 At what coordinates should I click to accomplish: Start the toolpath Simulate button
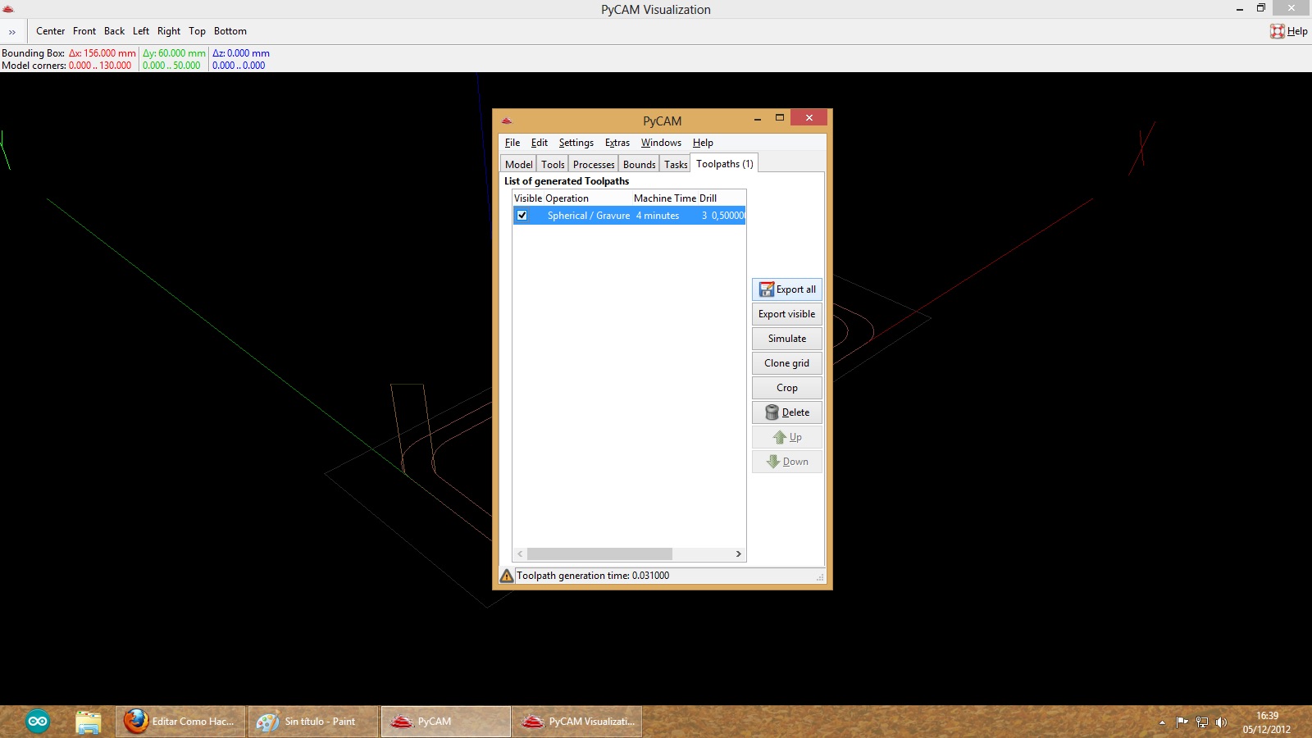(x=787, y=339)
